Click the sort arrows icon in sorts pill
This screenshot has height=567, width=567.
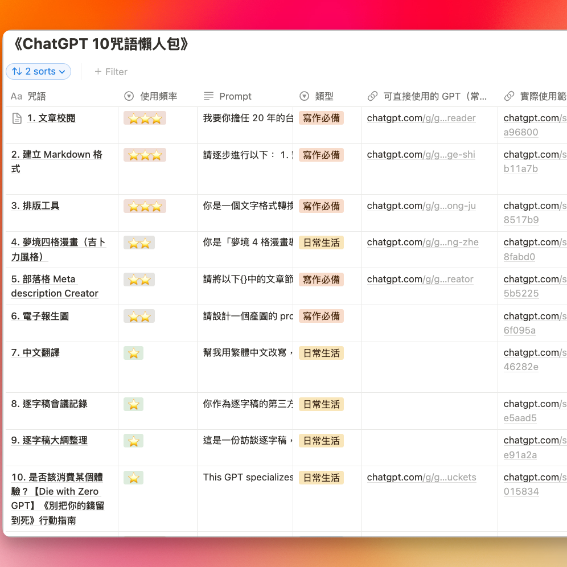point(17,72)
